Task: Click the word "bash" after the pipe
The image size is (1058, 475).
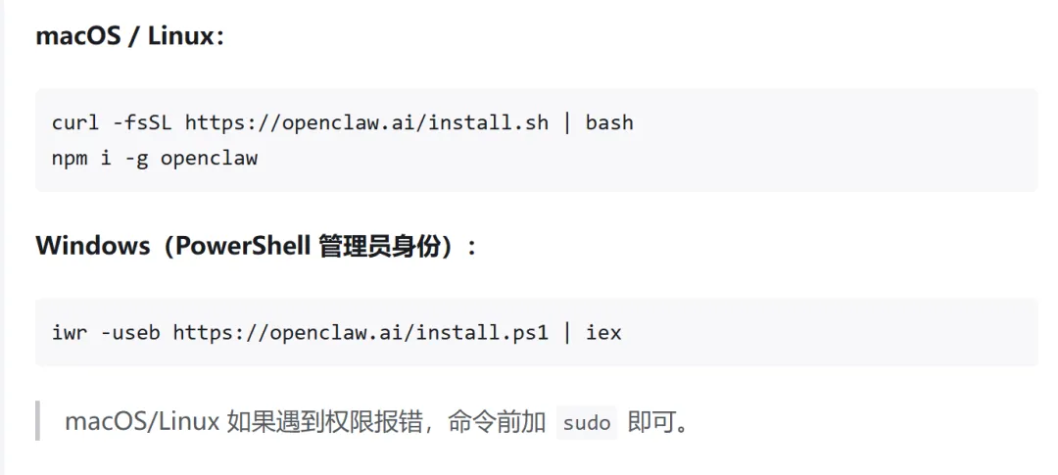Action: pyautogui.click(x=609, y=122)
